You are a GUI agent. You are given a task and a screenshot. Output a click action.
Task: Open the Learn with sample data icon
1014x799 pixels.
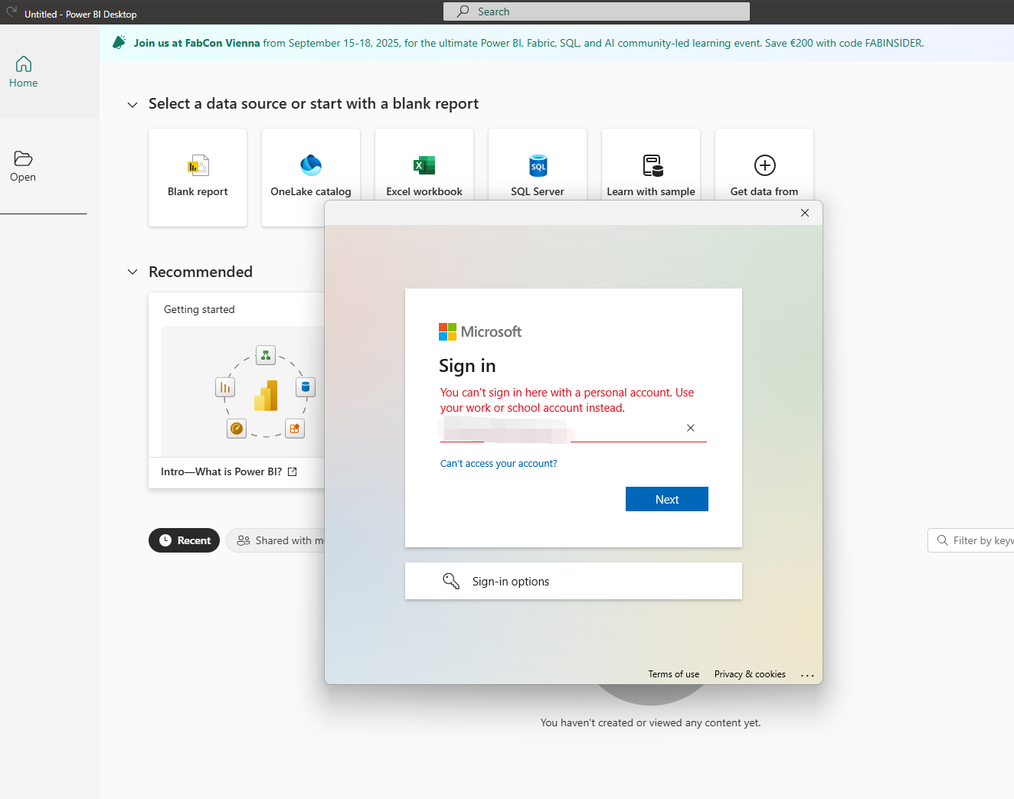653,165
